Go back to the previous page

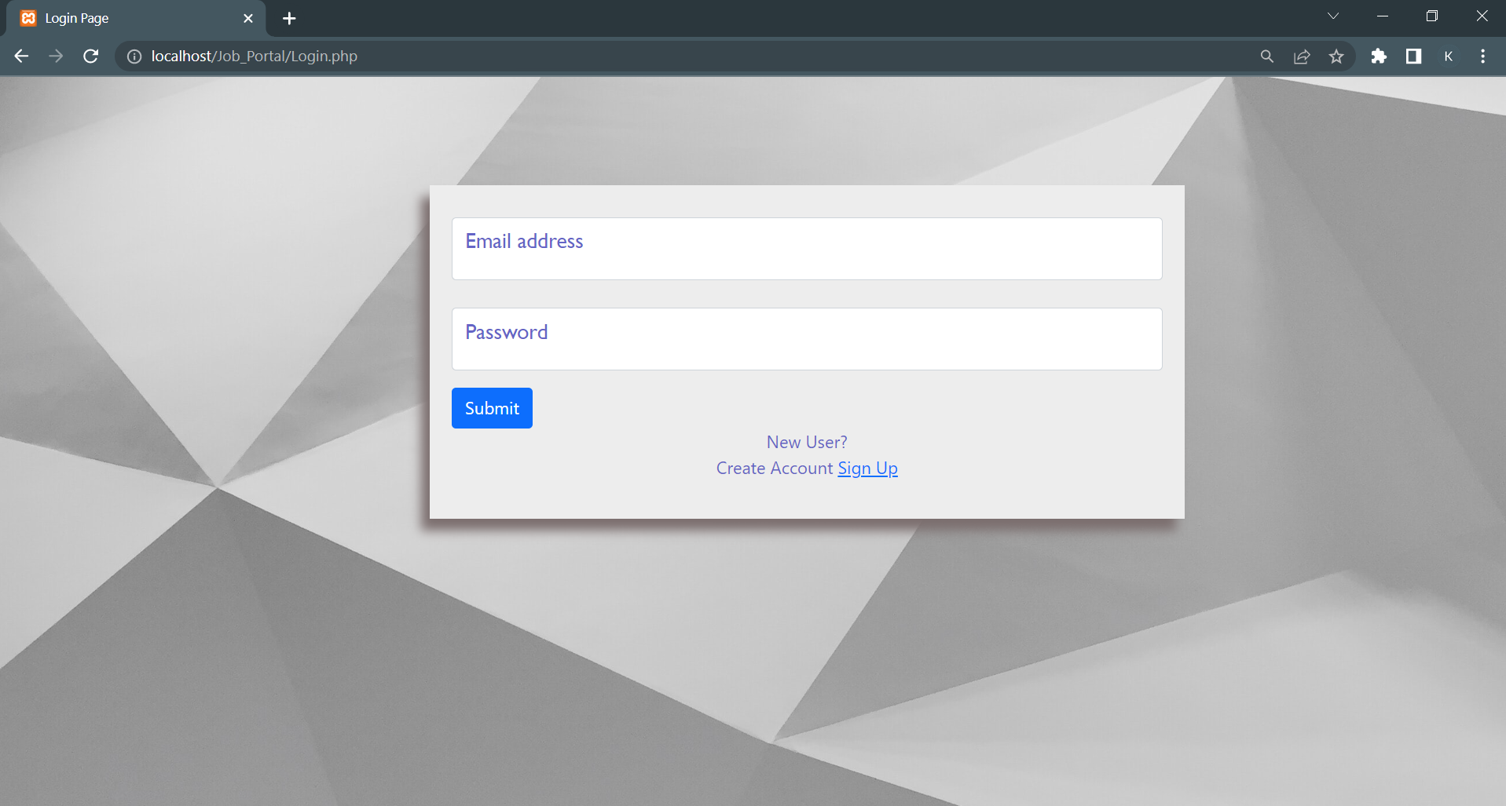21,57
